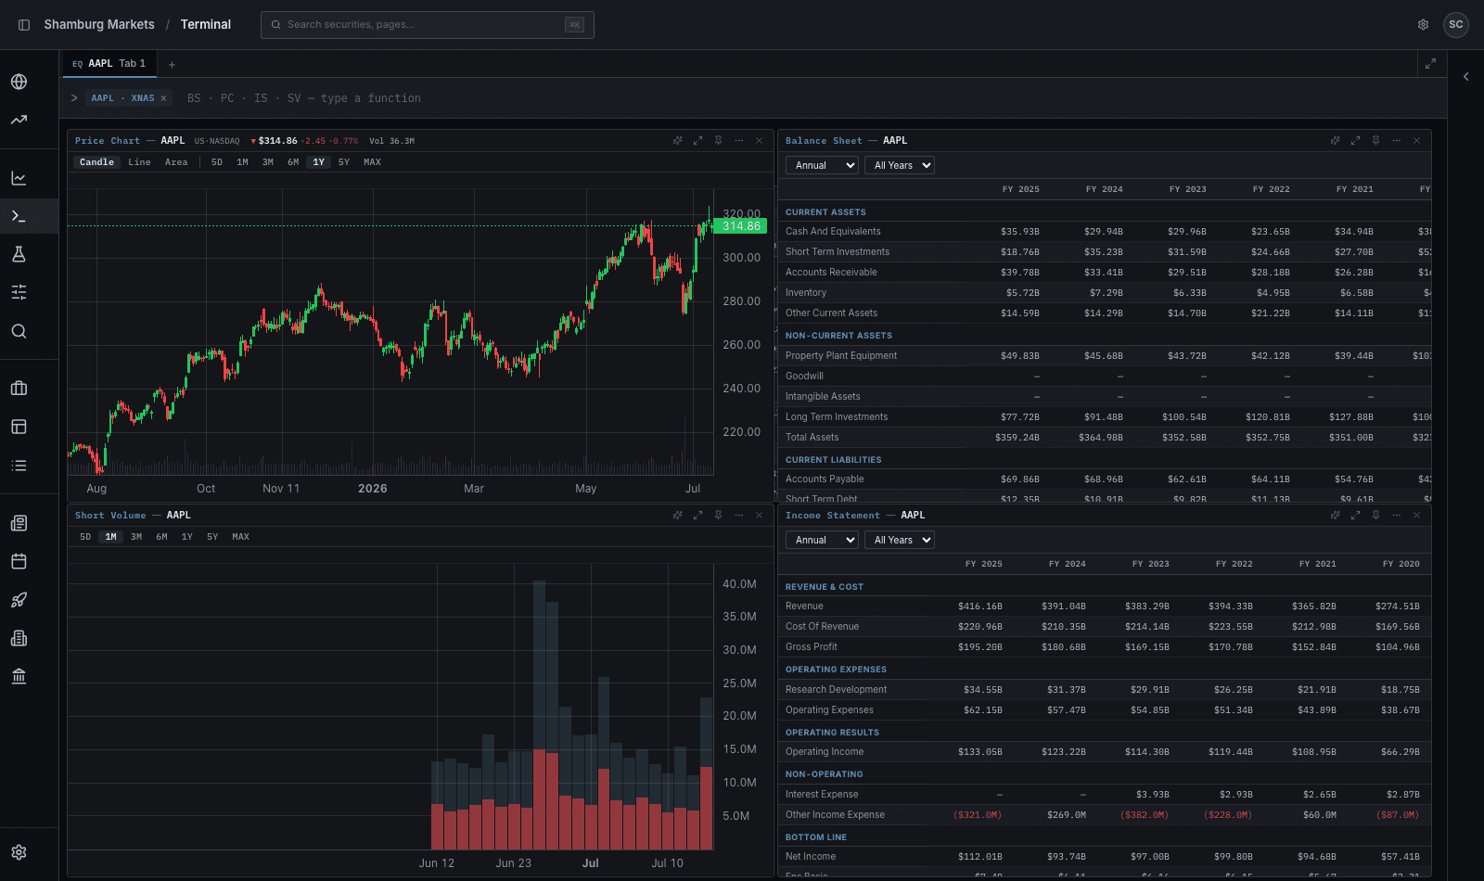Image resolution: width=1484 pixels, height=881 pixels.
Task: Open the bank landmark icon in sidebar
Action: pyautogui.click(x=19, y=676)
